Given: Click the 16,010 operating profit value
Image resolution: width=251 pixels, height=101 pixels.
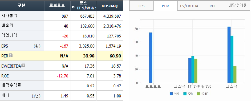Looking at the screenshot, I should pos(89,36).
